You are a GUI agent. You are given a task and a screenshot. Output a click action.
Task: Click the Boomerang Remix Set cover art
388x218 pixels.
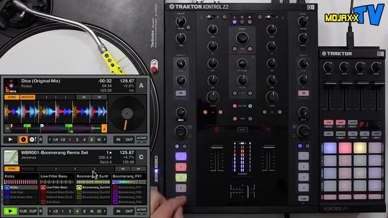(x=11, y=157)
